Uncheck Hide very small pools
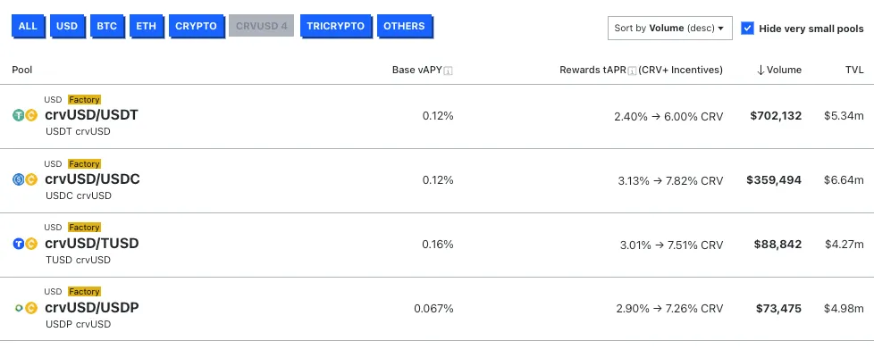This screenshot has height=349, width=874. (747, 29)
